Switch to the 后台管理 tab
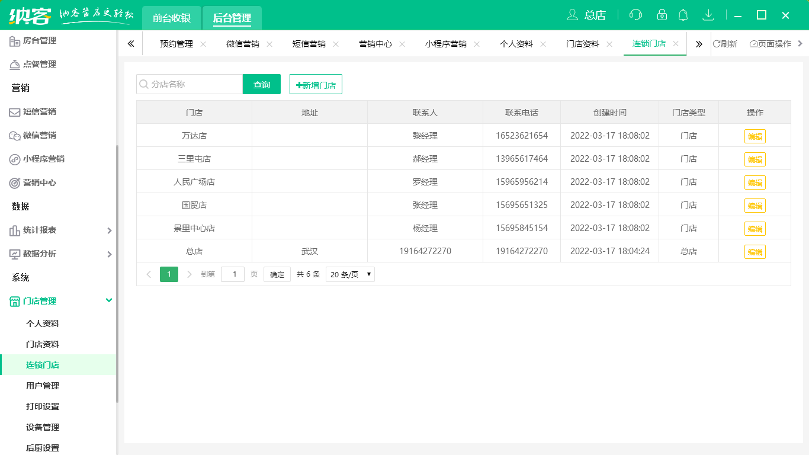The height and width of the screenshot is (455, 809). point(232,18)
